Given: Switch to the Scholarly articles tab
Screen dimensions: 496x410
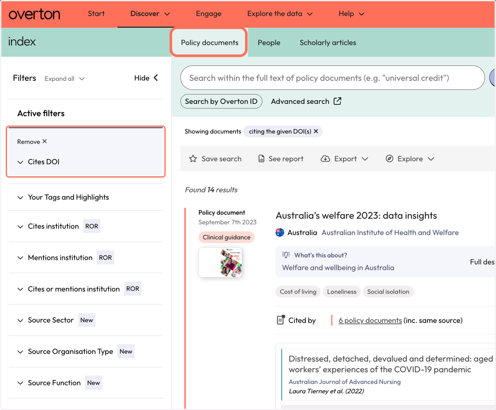Looking at the screenshot, I should point(328,42).
